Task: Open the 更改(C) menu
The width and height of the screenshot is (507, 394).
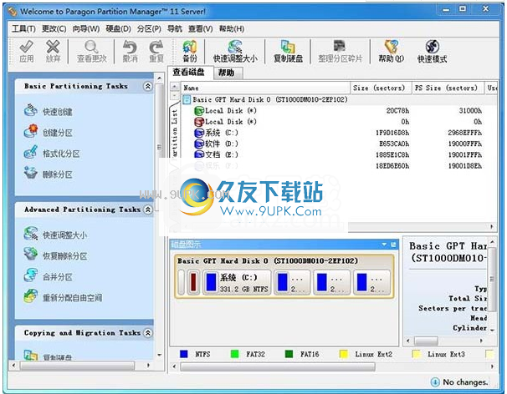Action: tap(54, 28)
